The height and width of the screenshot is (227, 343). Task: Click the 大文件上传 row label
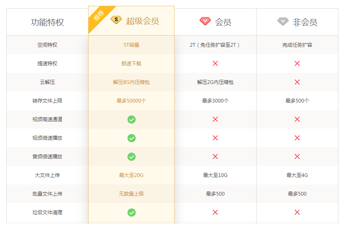[48, 175]
